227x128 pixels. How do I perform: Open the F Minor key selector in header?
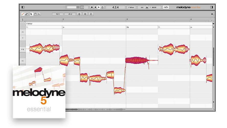[x=131, y=7]
